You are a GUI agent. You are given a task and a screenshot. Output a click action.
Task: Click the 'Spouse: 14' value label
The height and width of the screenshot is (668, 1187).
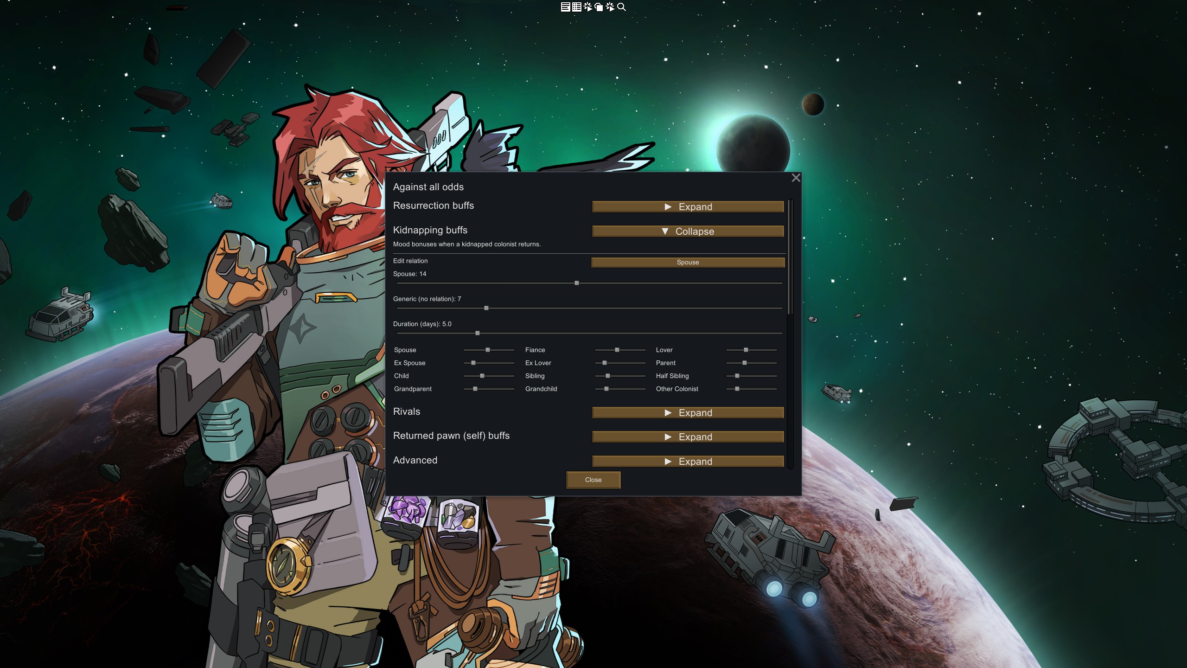click(x=409, y=274)
